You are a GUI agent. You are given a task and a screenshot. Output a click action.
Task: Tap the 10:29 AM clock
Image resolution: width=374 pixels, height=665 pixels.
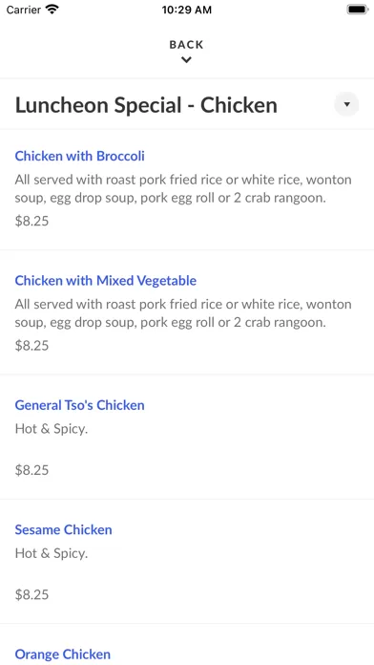[x=187, y=10]
